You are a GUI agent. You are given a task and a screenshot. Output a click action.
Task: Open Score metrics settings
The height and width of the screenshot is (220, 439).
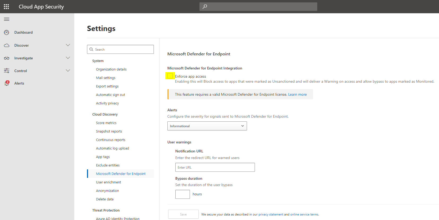(x=106, y=123)
